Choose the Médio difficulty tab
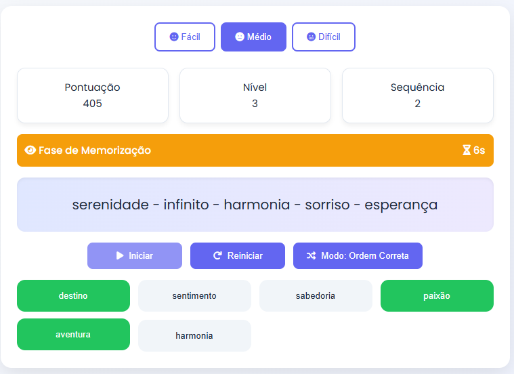 point(253,37)
